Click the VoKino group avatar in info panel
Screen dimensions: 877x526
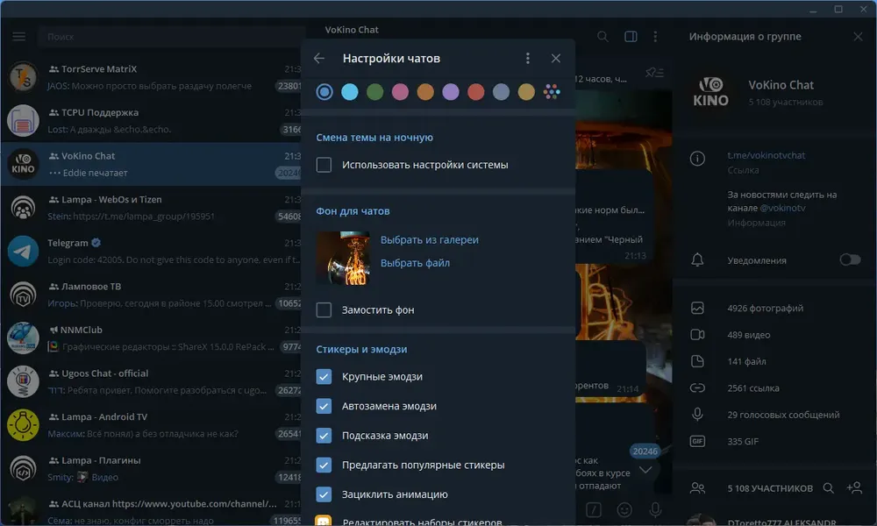pyautogui.click(x=711, y=92)
